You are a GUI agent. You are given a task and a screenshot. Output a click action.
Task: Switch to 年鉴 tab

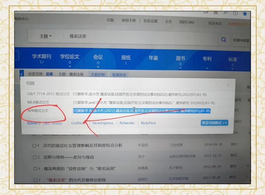[153, 58]
